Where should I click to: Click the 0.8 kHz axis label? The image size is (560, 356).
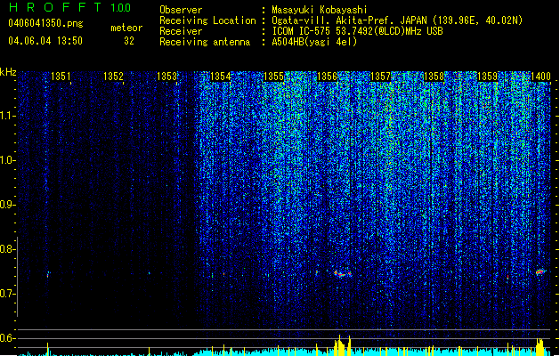click(7, 249)
